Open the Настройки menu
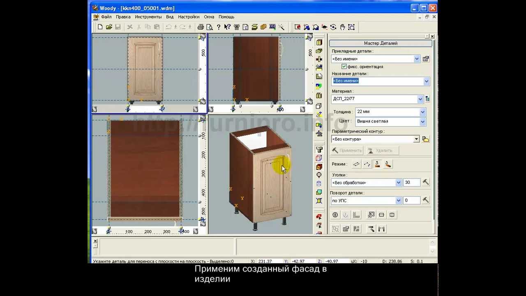This screenshot has width=526, height=296. pyautogui.click(x=189, y=17)
